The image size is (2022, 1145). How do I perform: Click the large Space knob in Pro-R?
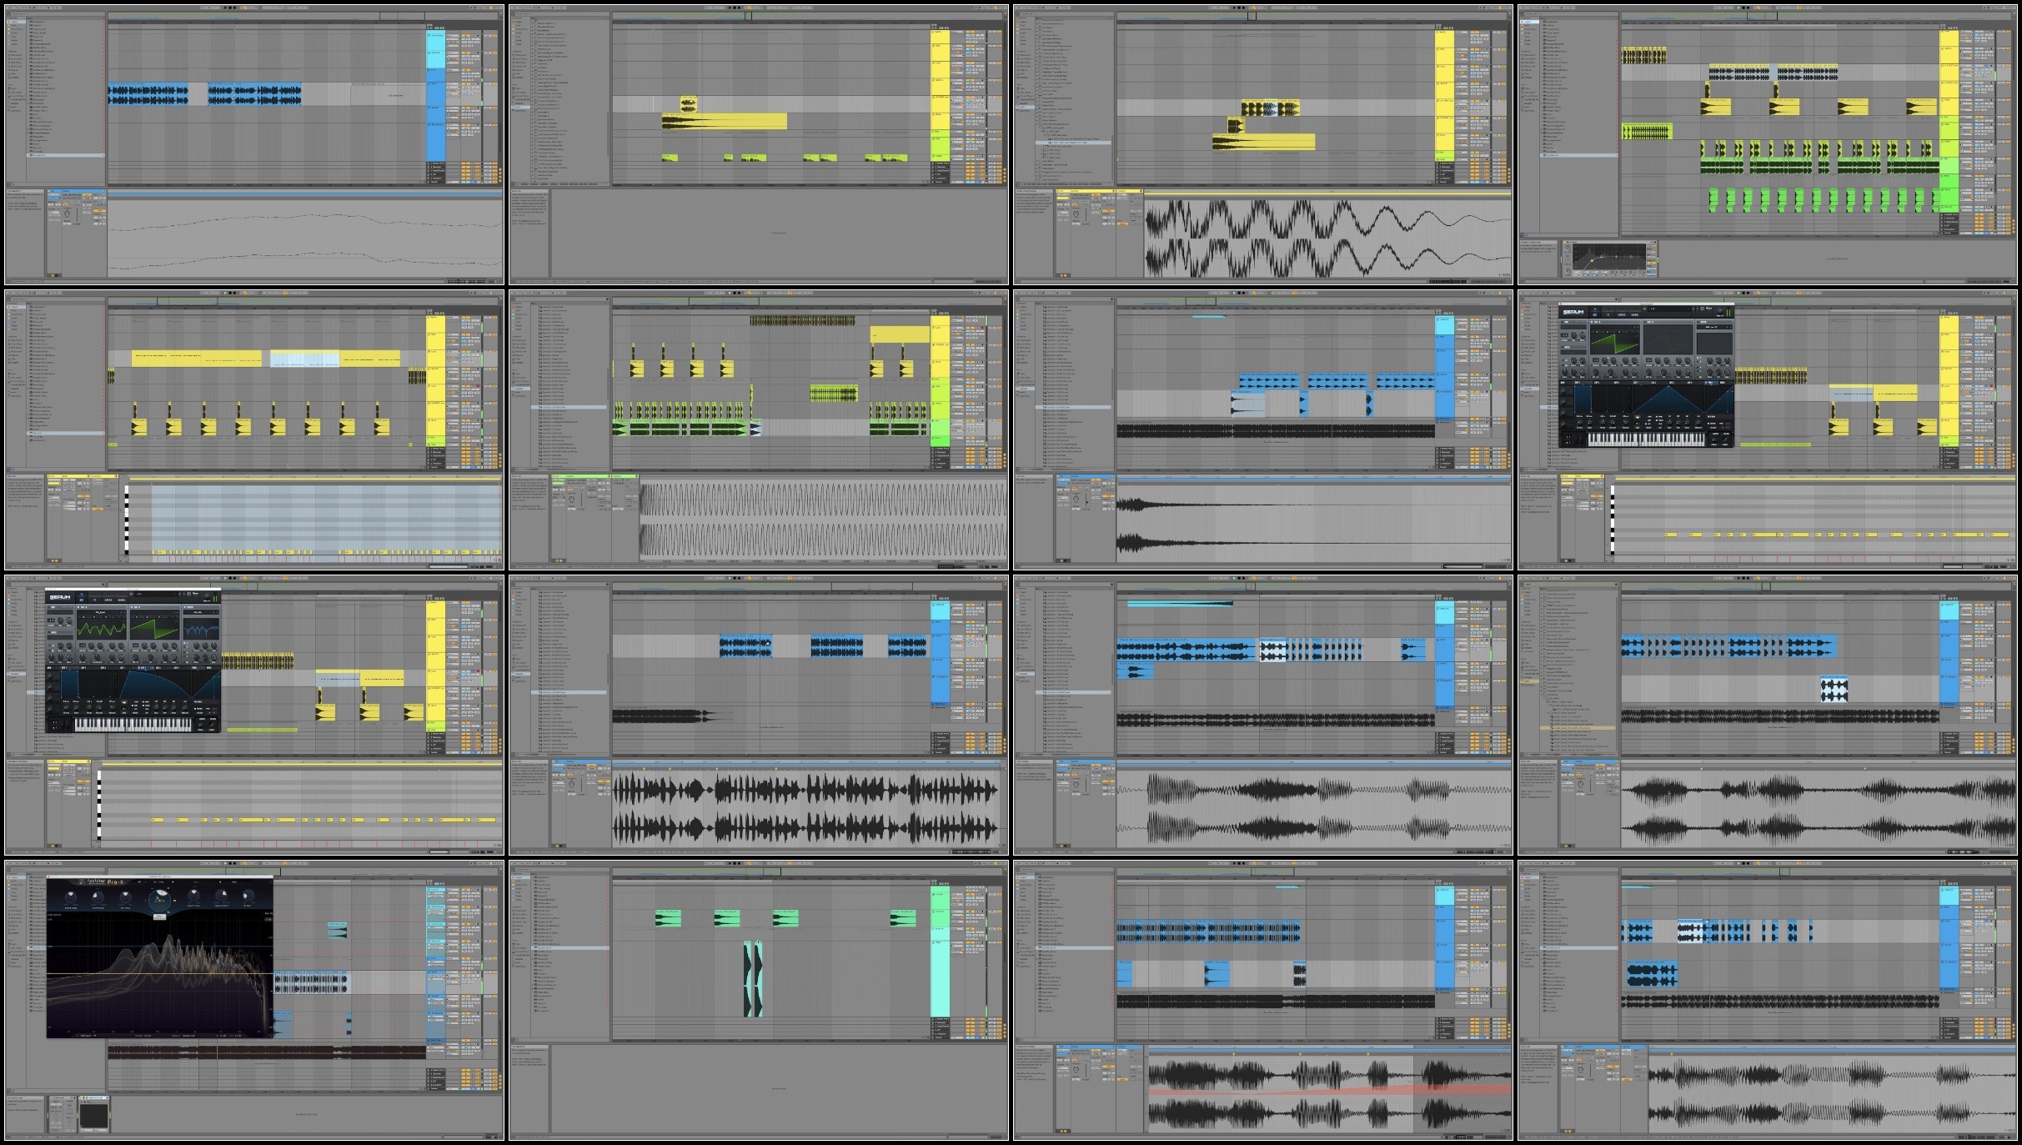[158, 900]
